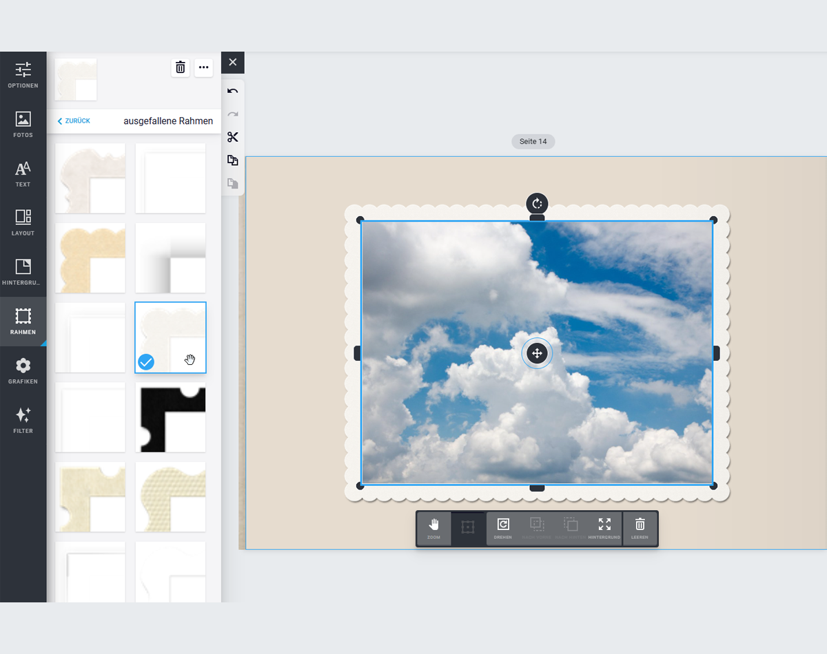Click Leeren to empty the frame

[640, 529]
